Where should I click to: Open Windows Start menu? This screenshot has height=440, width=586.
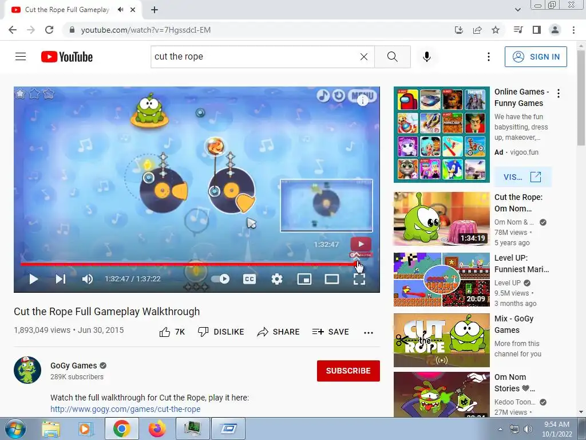click(15, 429)
